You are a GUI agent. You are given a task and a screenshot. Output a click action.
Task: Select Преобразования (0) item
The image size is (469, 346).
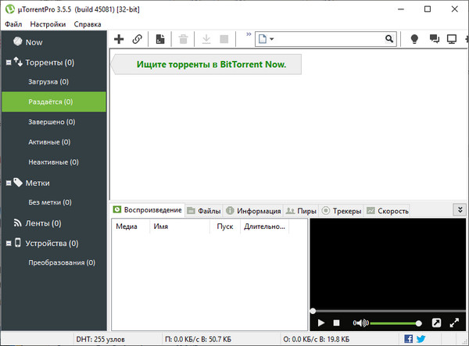click(x=62, y=262)
